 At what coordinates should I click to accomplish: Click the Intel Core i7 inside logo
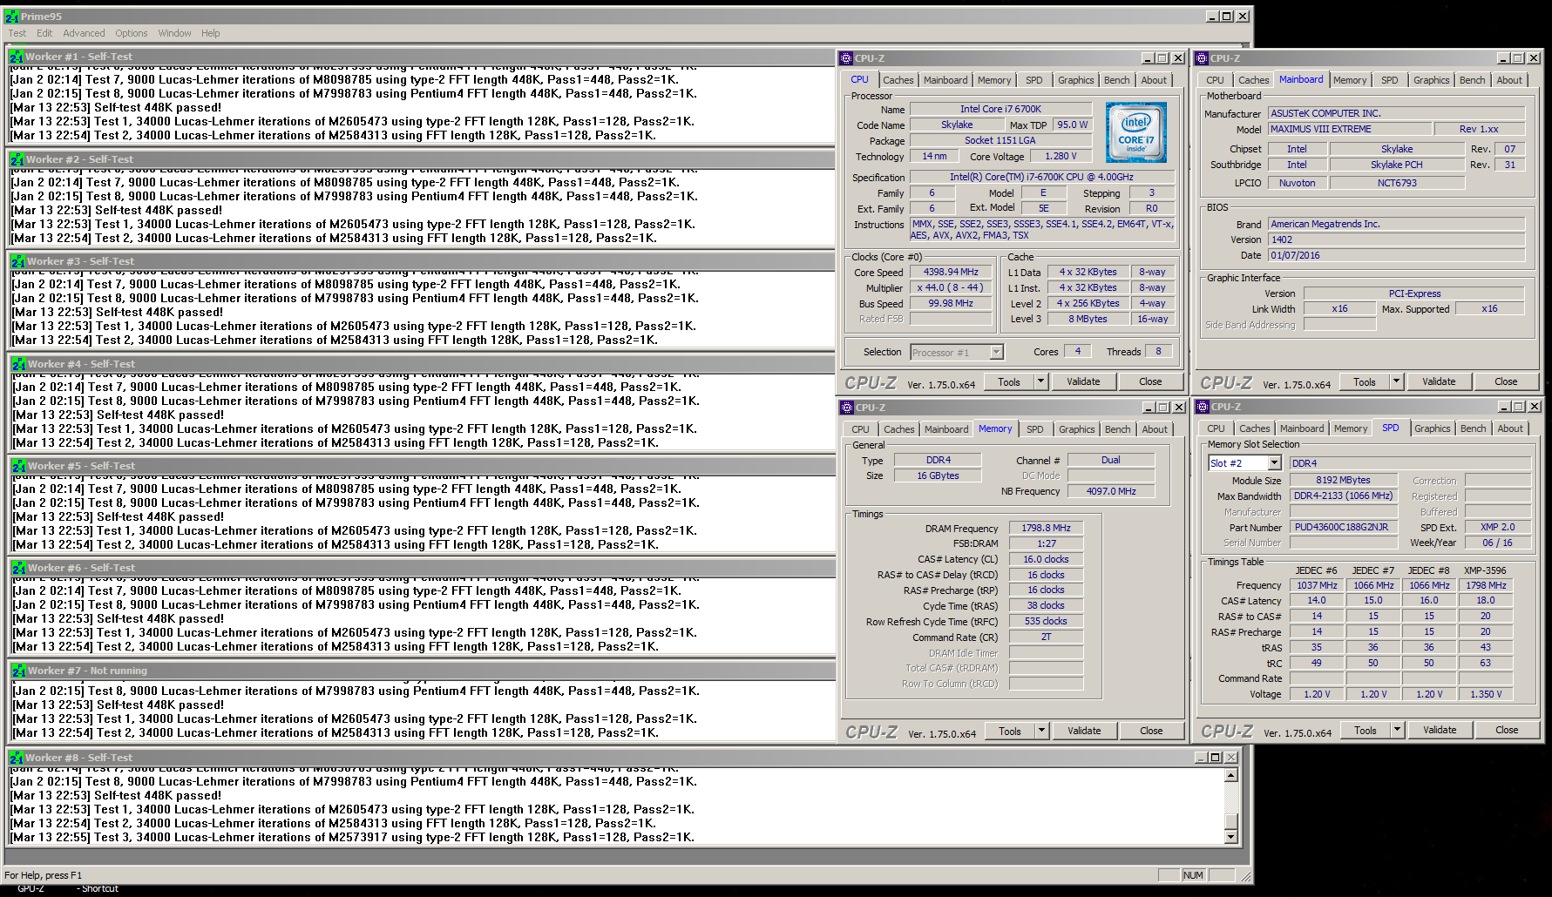tap(1136, 132)
